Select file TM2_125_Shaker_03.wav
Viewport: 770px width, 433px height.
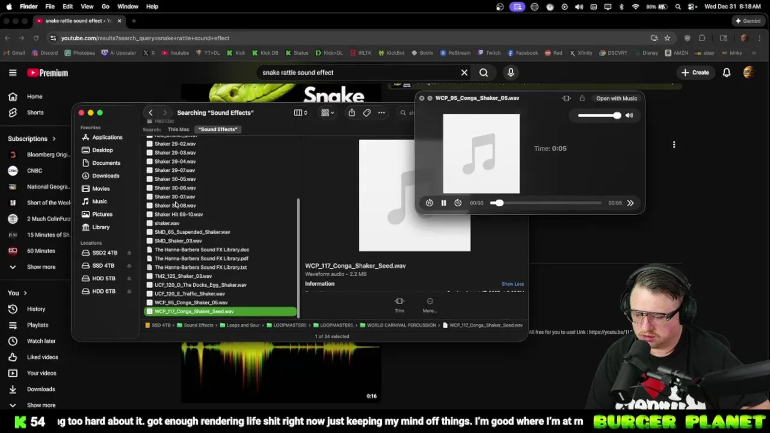(183, 276)
